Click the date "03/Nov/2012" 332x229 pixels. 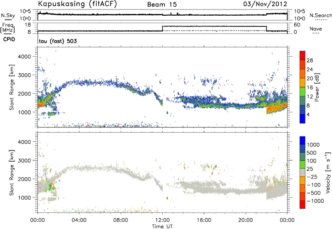point(265,4)
